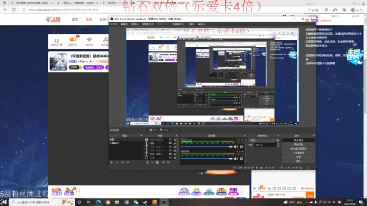Hide the 钻石 text source
Image resolution: width=367 pixels, height=206 pixels.
(170, 143)
